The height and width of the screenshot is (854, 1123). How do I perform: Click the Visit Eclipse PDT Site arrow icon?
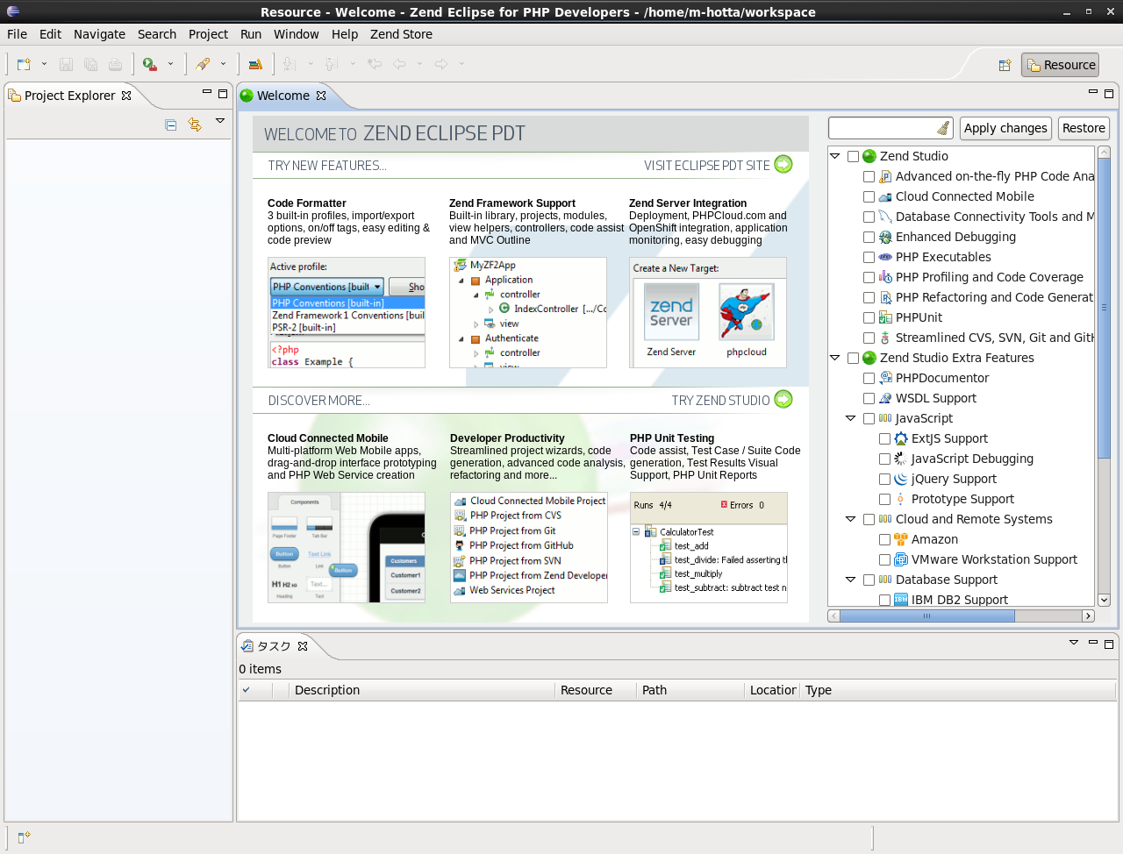[x=783, y=164]
